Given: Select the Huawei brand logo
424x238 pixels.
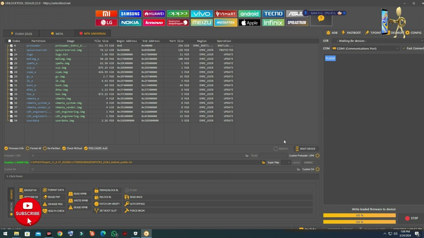Looking at the screenshot, I should click(154, 14).
